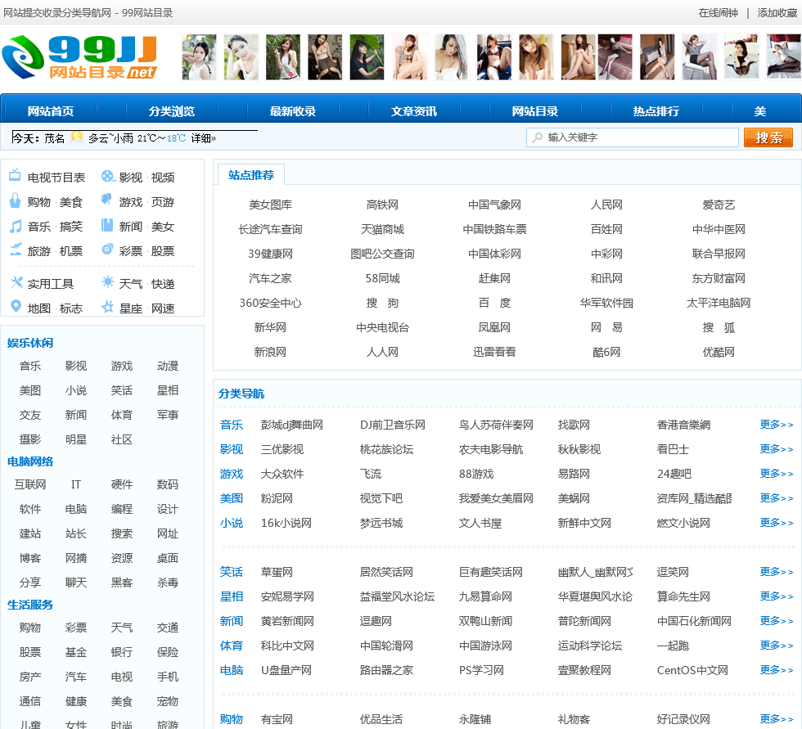
Task: Click the 在线闹钟 link at top
Action: [719, 13]
